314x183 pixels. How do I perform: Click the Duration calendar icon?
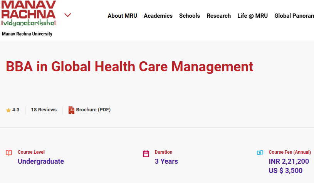click(x=146, y=154)
